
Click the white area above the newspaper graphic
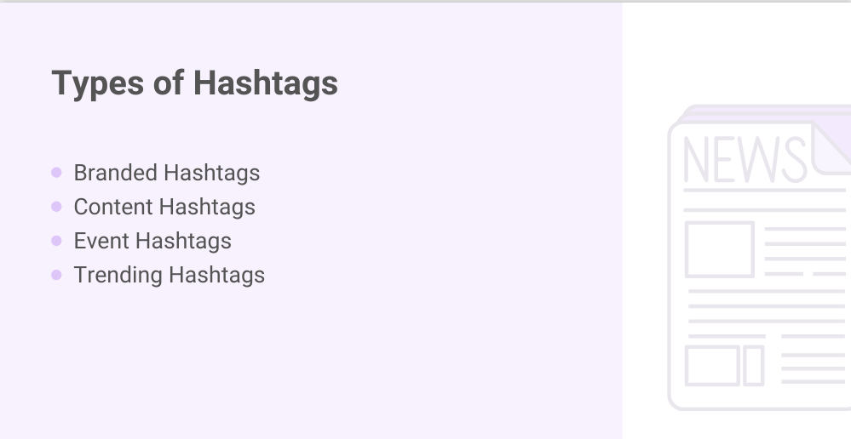[737, 51]
